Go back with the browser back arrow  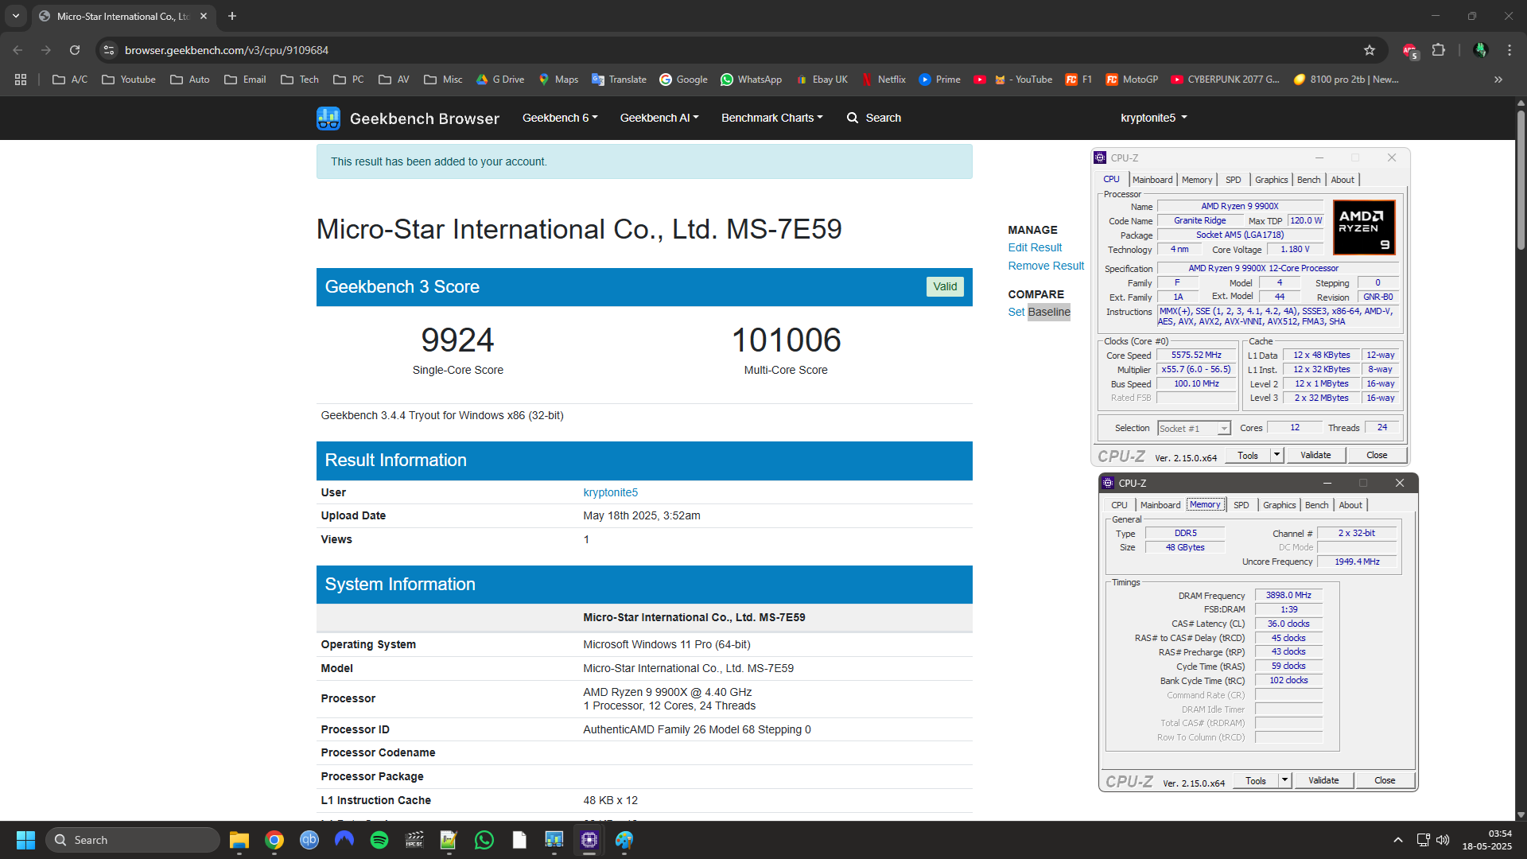[x=17, y=50]
